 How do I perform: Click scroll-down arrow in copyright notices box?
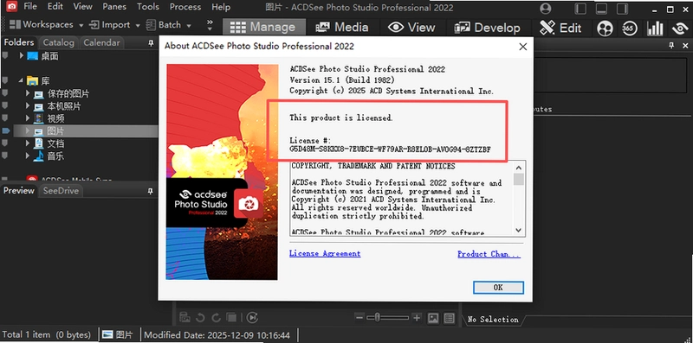[519, 230]
